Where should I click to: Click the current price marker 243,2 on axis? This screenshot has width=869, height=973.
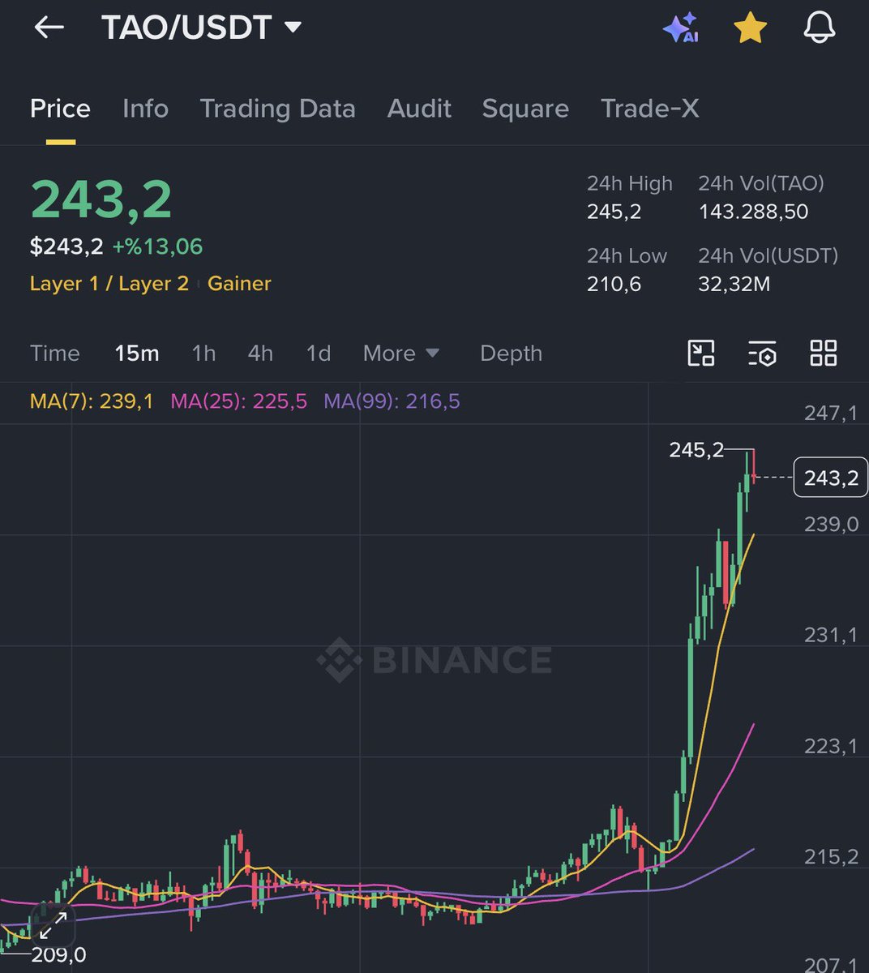tap(831, 478)
